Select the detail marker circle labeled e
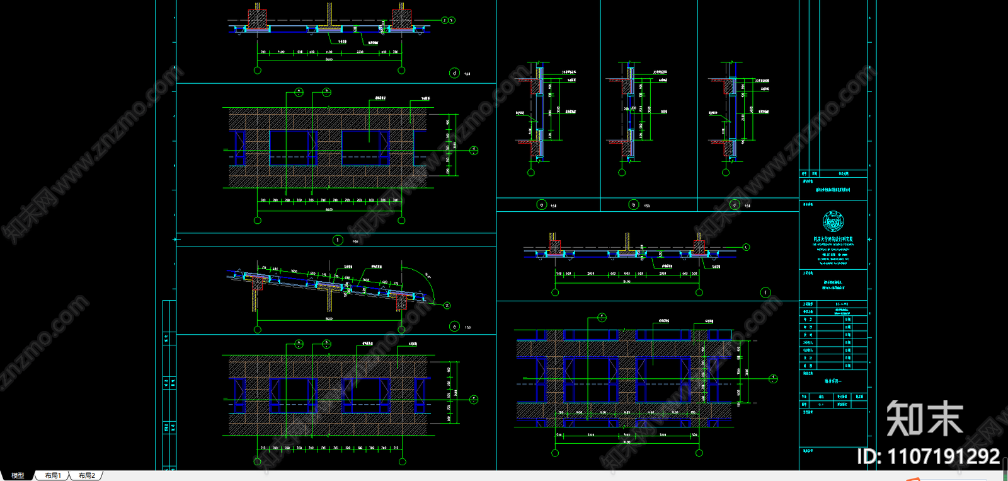 pyautogui.click(x=455, y=327)
